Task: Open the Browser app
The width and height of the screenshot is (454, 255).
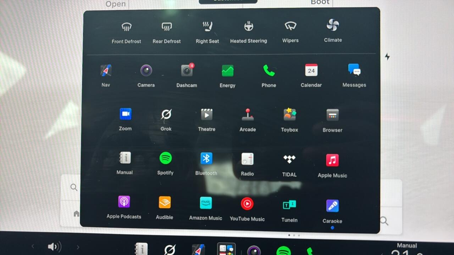Action: [x=332, y=120]
